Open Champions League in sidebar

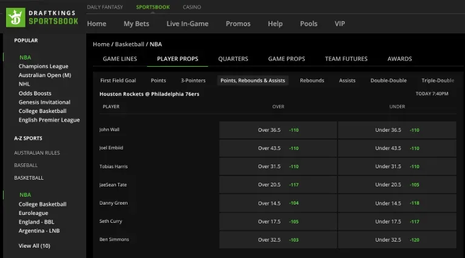43,66
